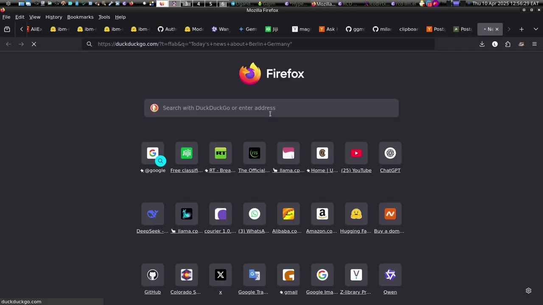Click the Downloads toolbar icon
The image size is (543, 305).
(482, 44)
